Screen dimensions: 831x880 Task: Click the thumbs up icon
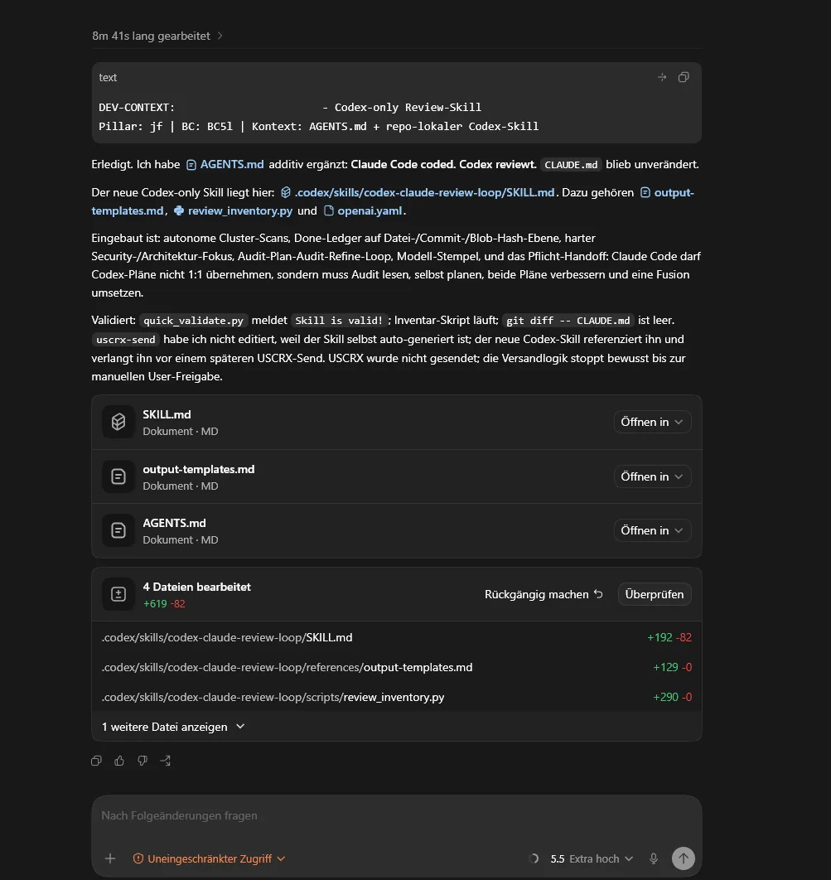point(119,761)
